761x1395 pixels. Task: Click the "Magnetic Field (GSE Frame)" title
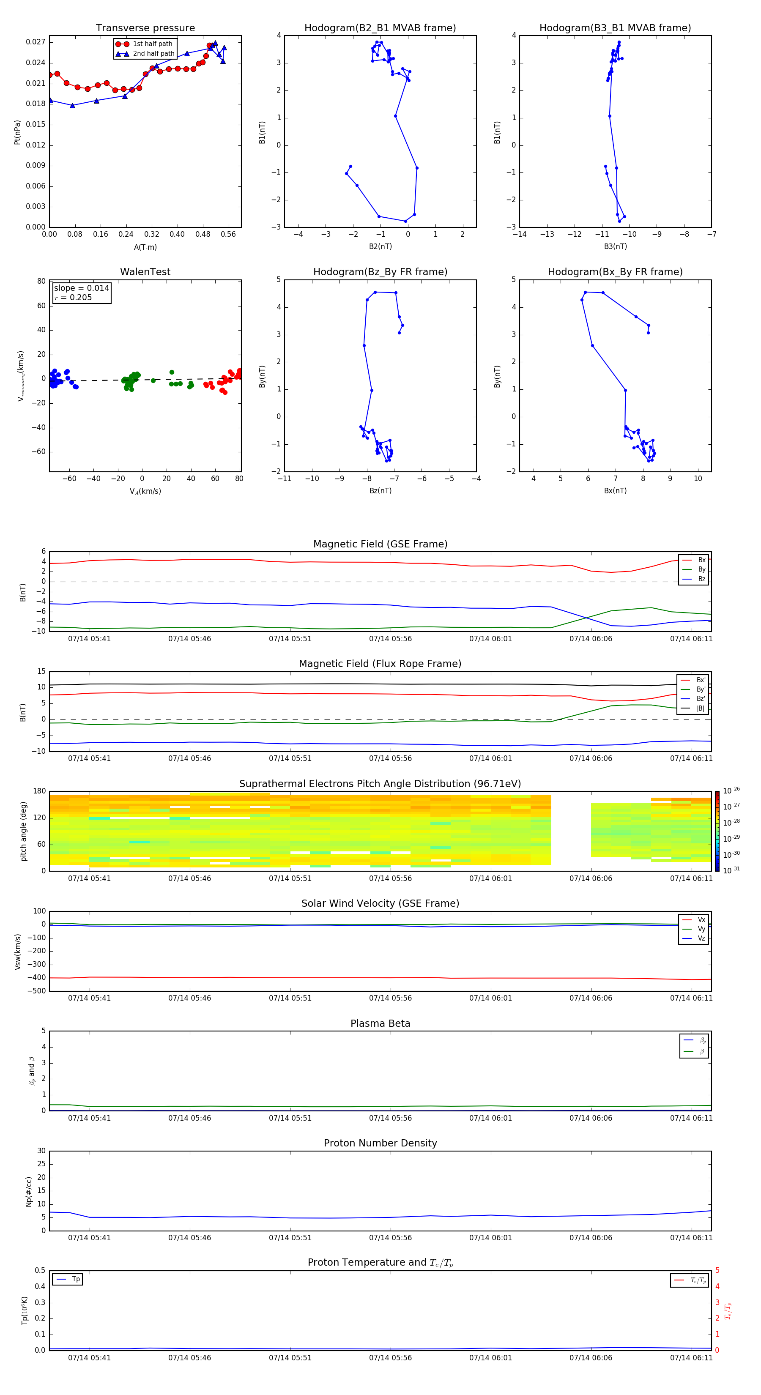[380, 544]
